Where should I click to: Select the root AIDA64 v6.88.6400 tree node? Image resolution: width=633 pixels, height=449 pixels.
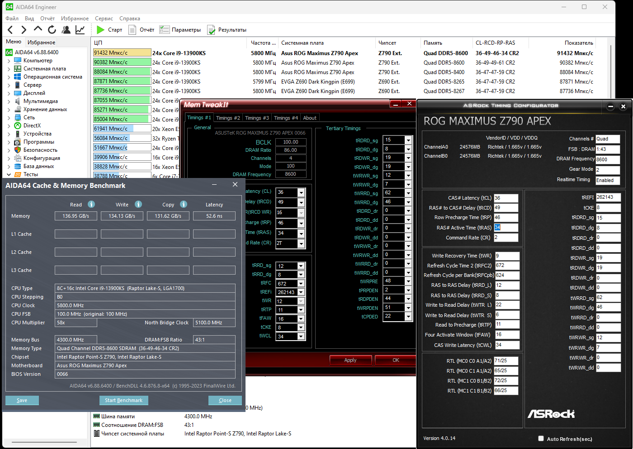36,52
